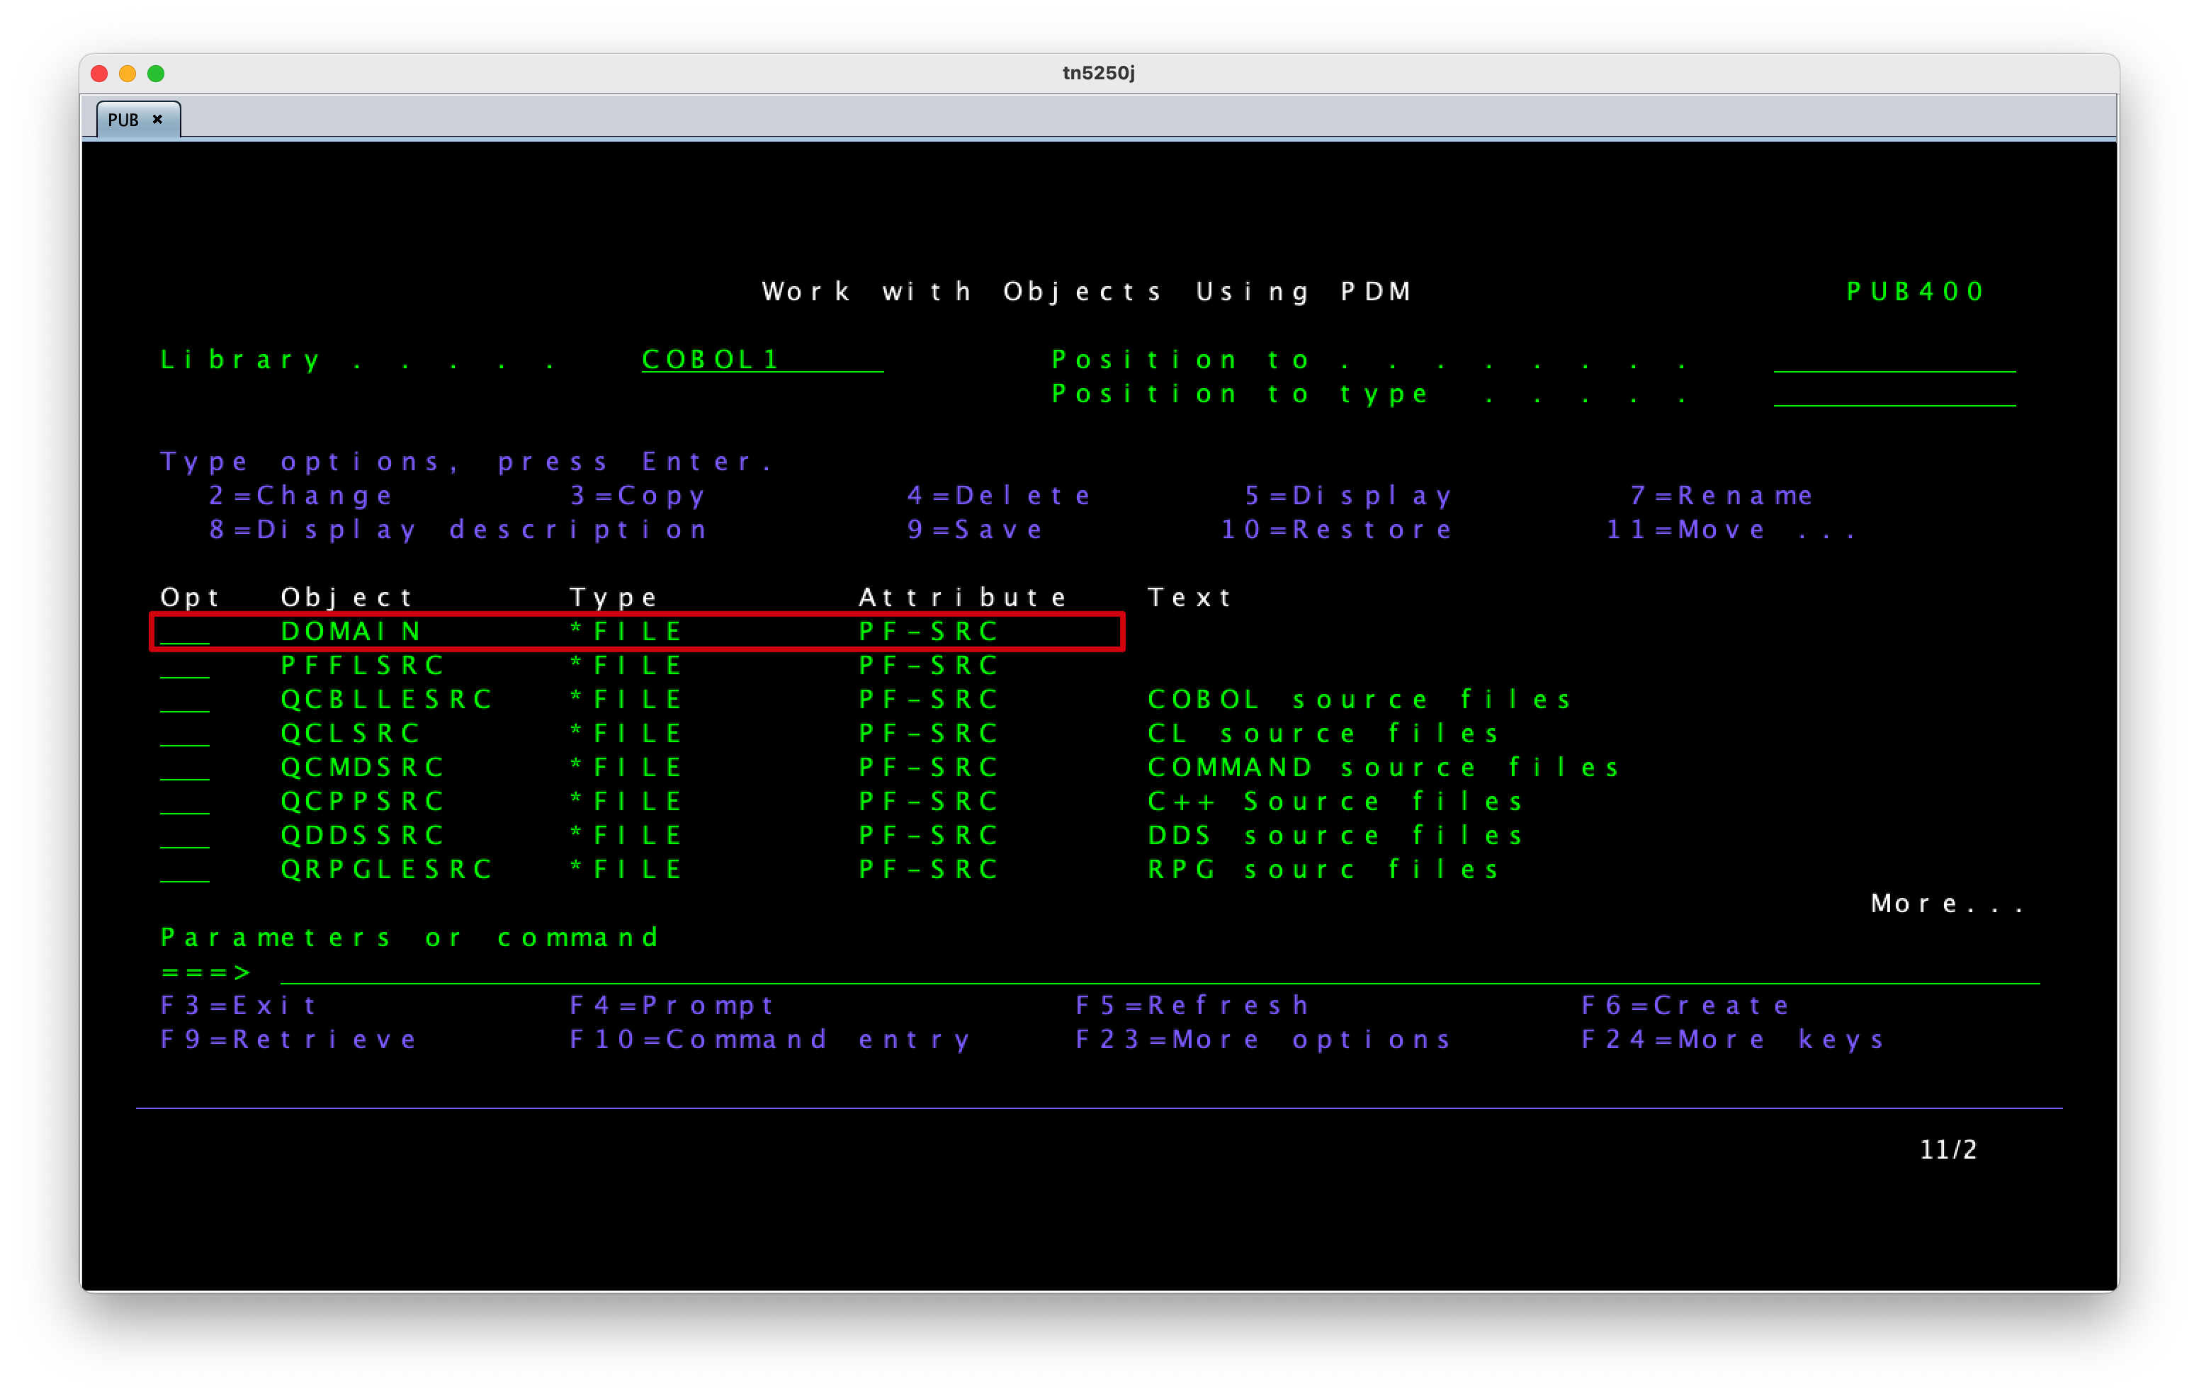The image size is (2199, 1398).
Task: Click the 10=Restore option text
Action: (x=1336, y=530)
